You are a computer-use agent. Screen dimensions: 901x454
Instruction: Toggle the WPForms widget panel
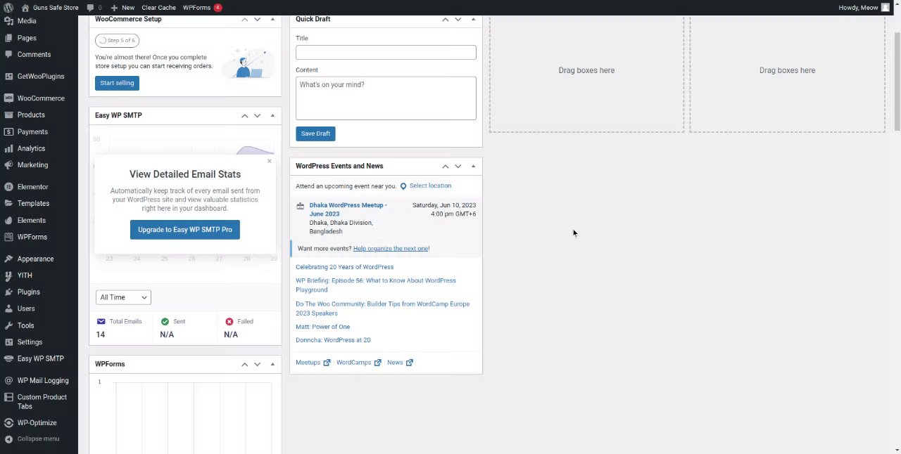pos(272,364)
